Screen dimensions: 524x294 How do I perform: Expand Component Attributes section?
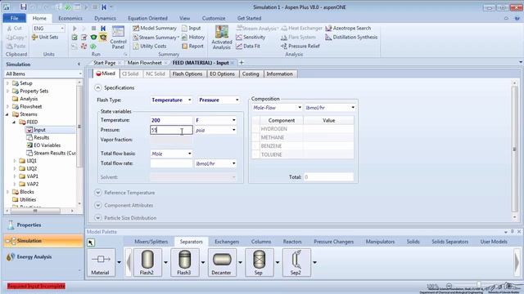tap(98, 205)
